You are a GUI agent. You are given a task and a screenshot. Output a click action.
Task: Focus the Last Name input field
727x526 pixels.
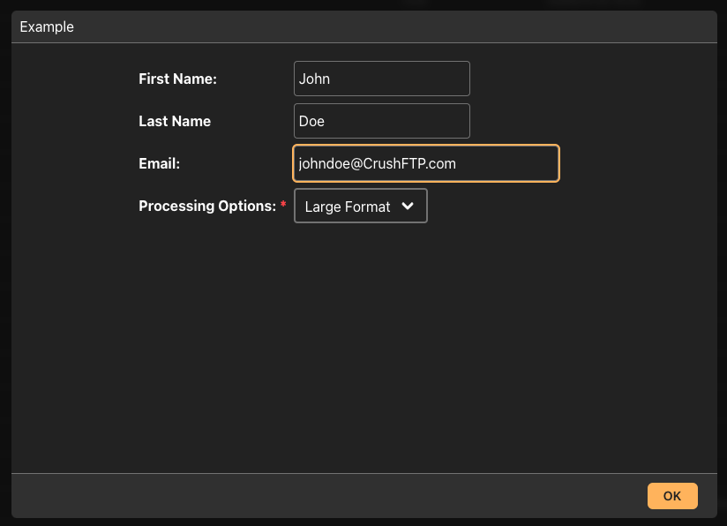381,121
